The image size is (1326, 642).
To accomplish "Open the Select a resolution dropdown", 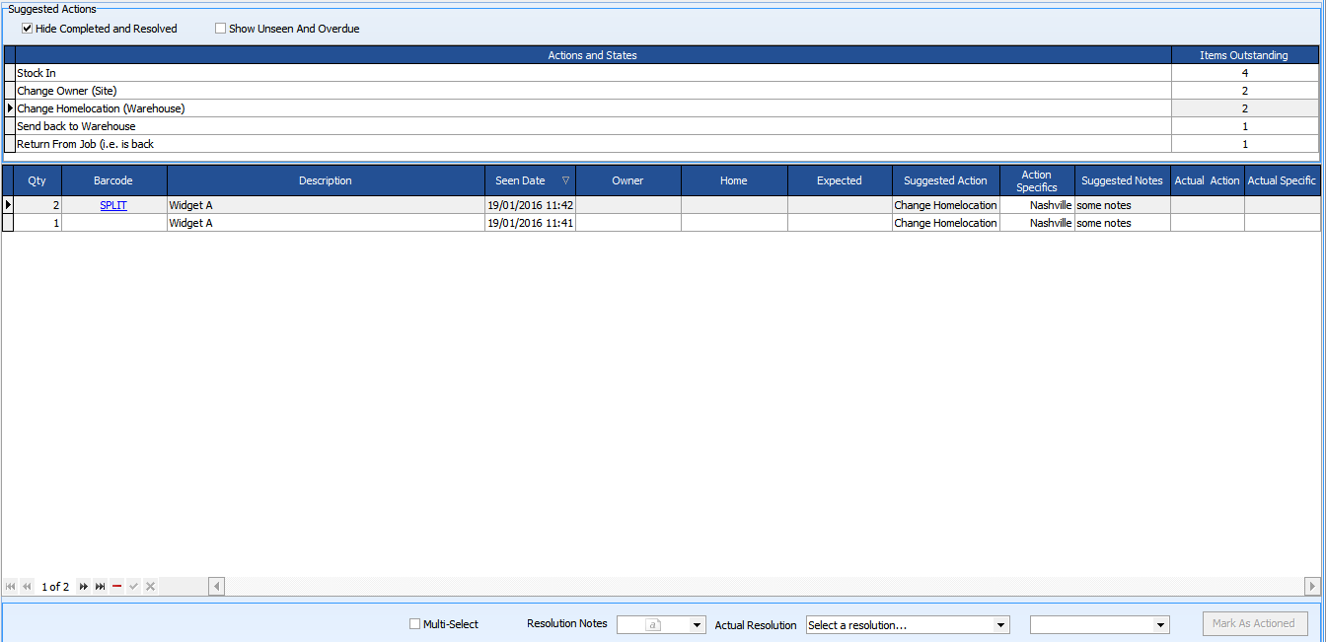I will coord(1001,623).
